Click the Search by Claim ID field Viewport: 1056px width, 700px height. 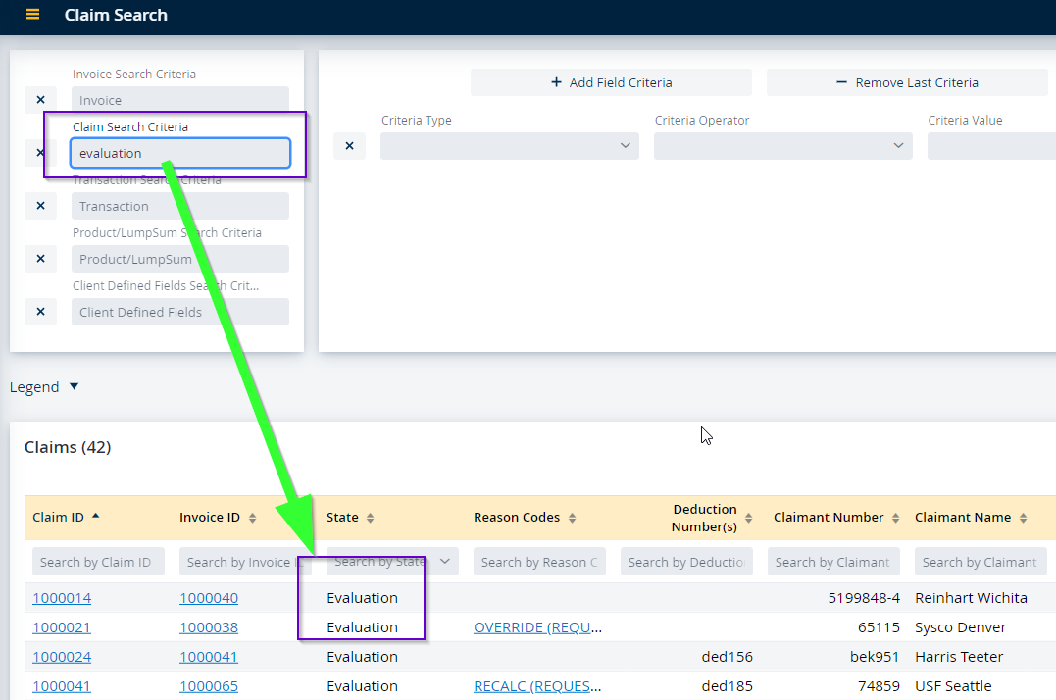pos(95,562)
